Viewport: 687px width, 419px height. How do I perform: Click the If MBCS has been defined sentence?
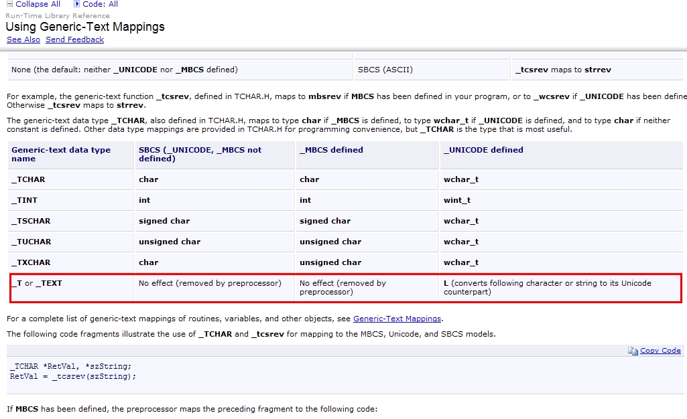[192, 409]
